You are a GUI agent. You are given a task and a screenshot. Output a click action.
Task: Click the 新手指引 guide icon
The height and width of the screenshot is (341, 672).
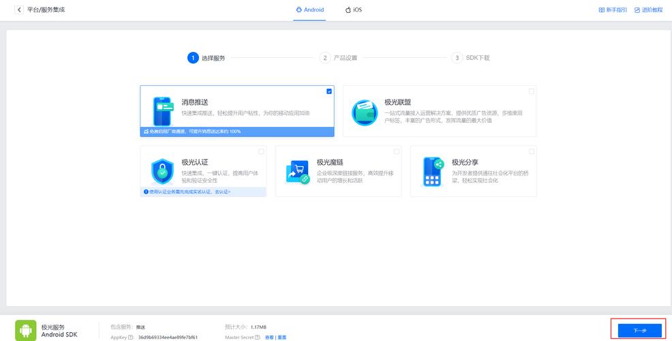coord(602,10)
